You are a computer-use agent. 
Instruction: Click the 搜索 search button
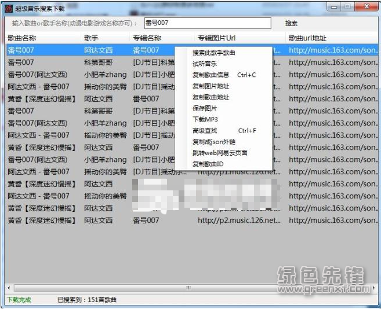coord(291,23)
